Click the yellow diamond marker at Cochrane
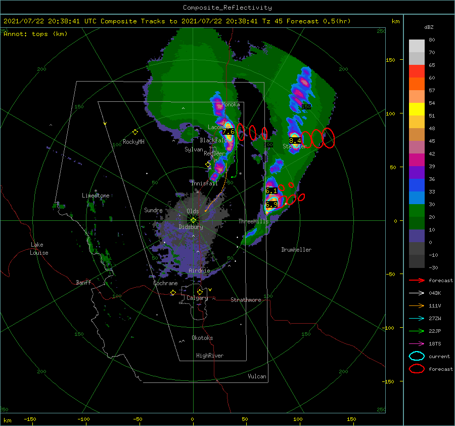 click(173, 293)
